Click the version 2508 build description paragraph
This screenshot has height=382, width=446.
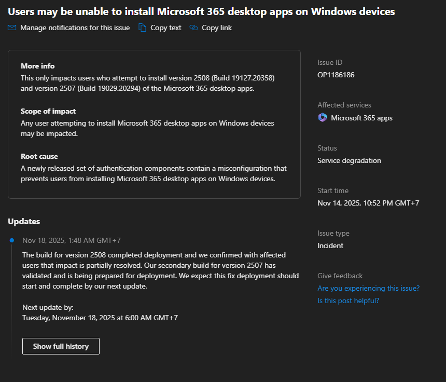tap(148, 83)
